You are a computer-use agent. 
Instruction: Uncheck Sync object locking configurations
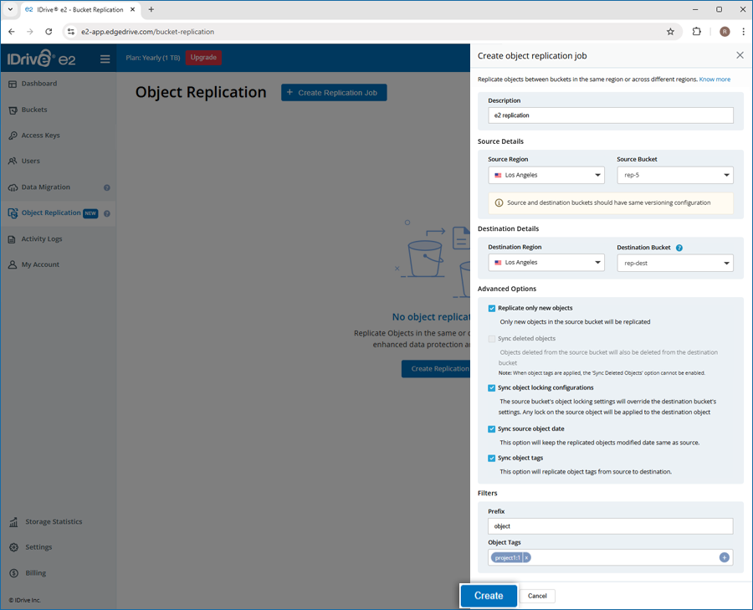[491, 388]
